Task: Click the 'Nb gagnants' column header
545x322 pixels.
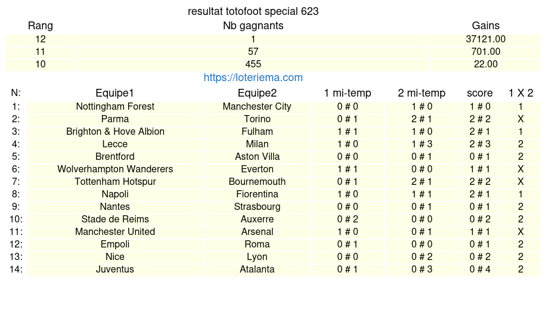Action: click(x=253, y=26)
